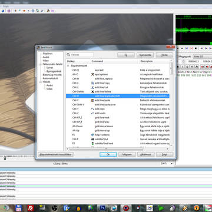Select the Alt-Down grid/move/down row
The height and width of the screenshot is (212, 212).
(118, 126)
